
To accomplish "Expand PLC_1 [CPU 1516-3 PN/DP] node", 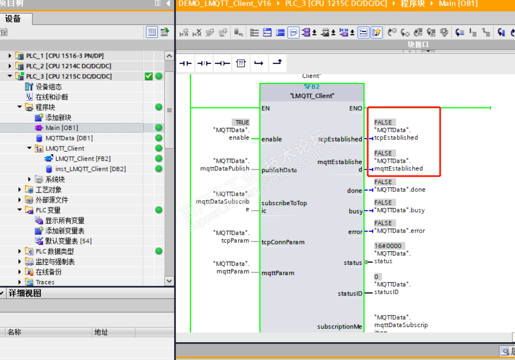I will click(x=10, y=56).
